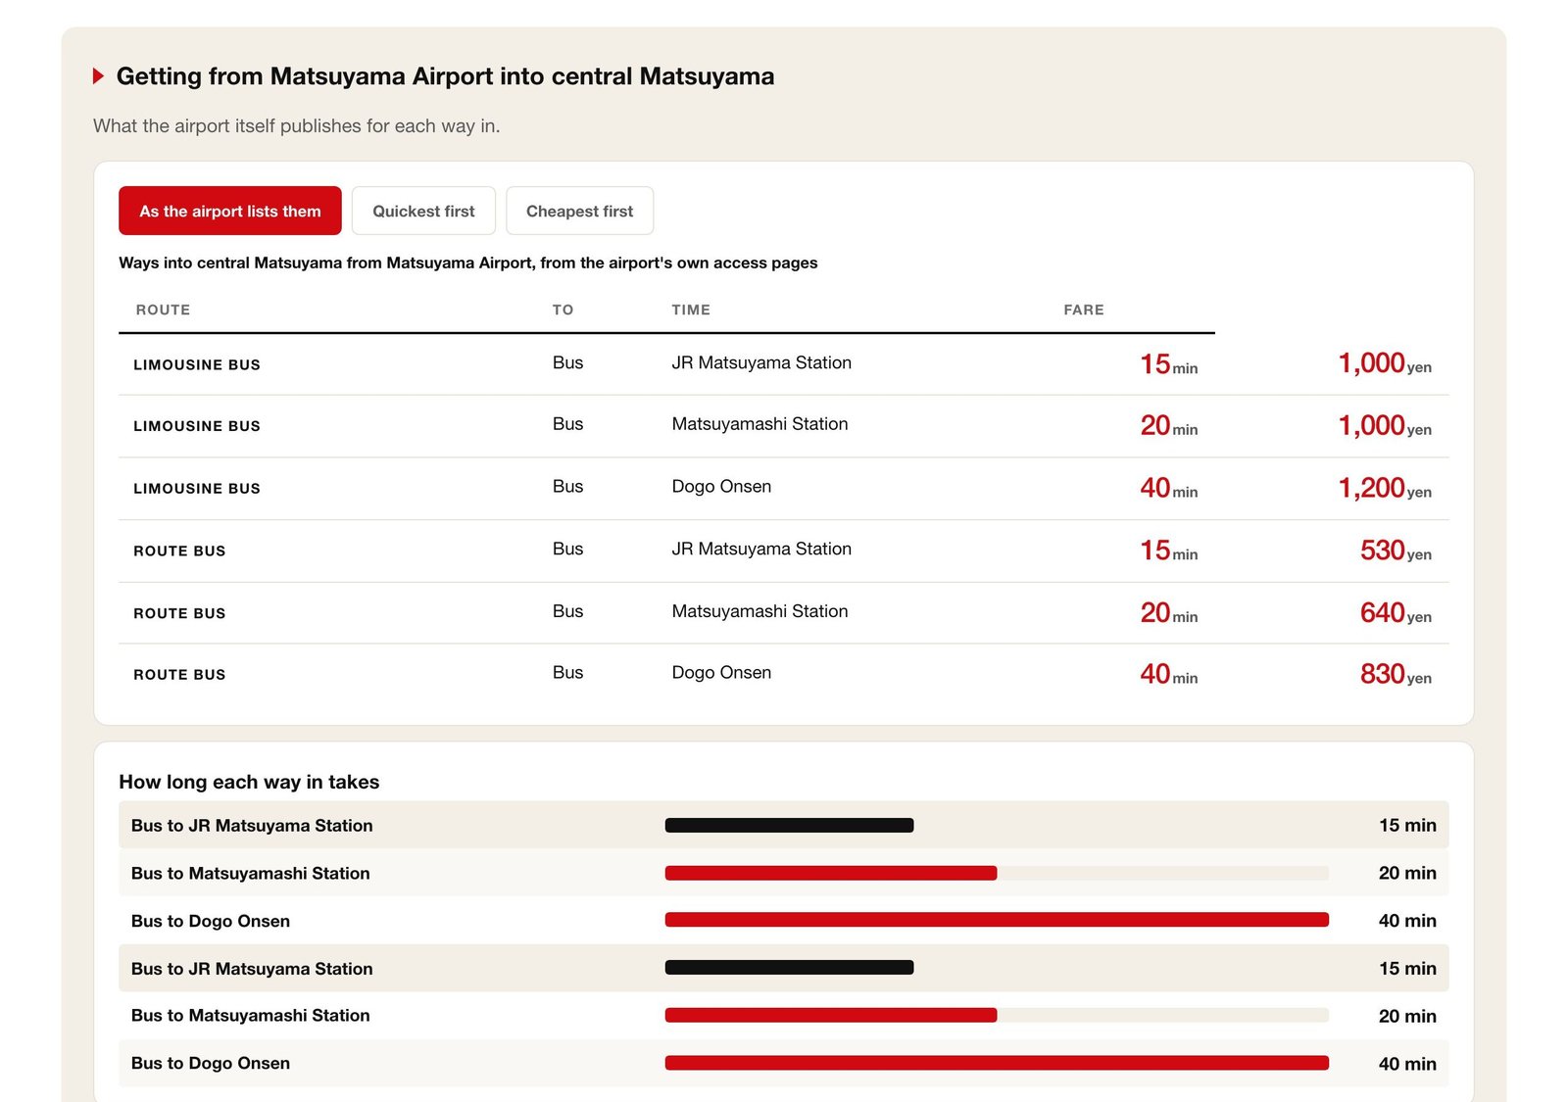Click the "Bus" cell in the 830 yen row

[567, 673]
